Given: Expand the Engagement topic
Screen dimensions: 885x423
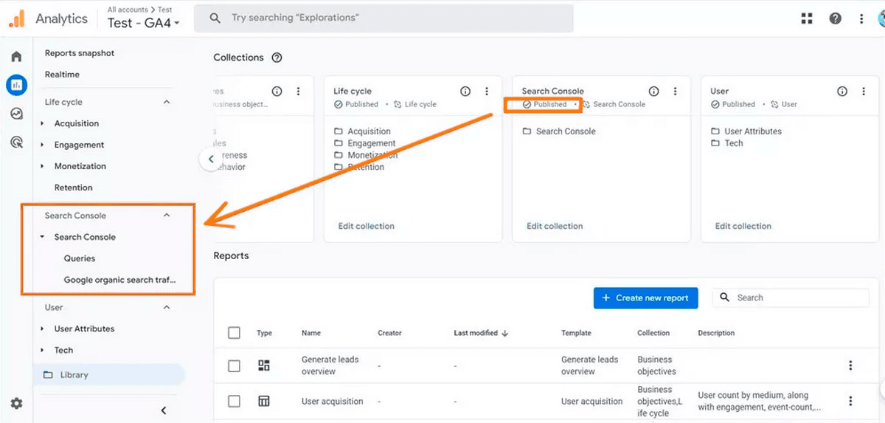Looking at the screenshot, I should (x=43, y=145).
